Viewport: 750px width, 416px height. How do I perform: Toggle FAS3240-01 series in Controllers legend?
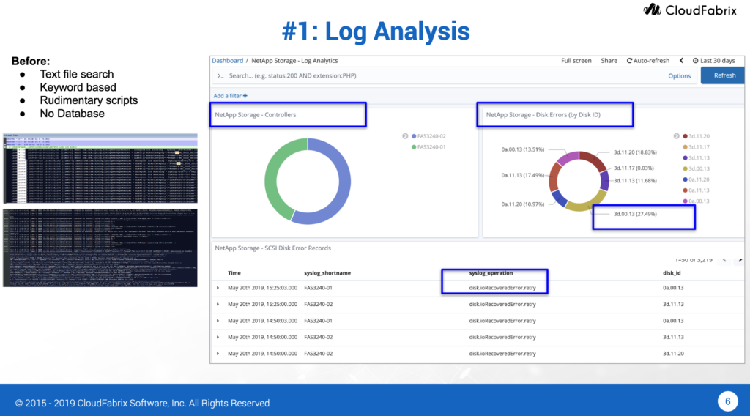(x=414, y=147)
